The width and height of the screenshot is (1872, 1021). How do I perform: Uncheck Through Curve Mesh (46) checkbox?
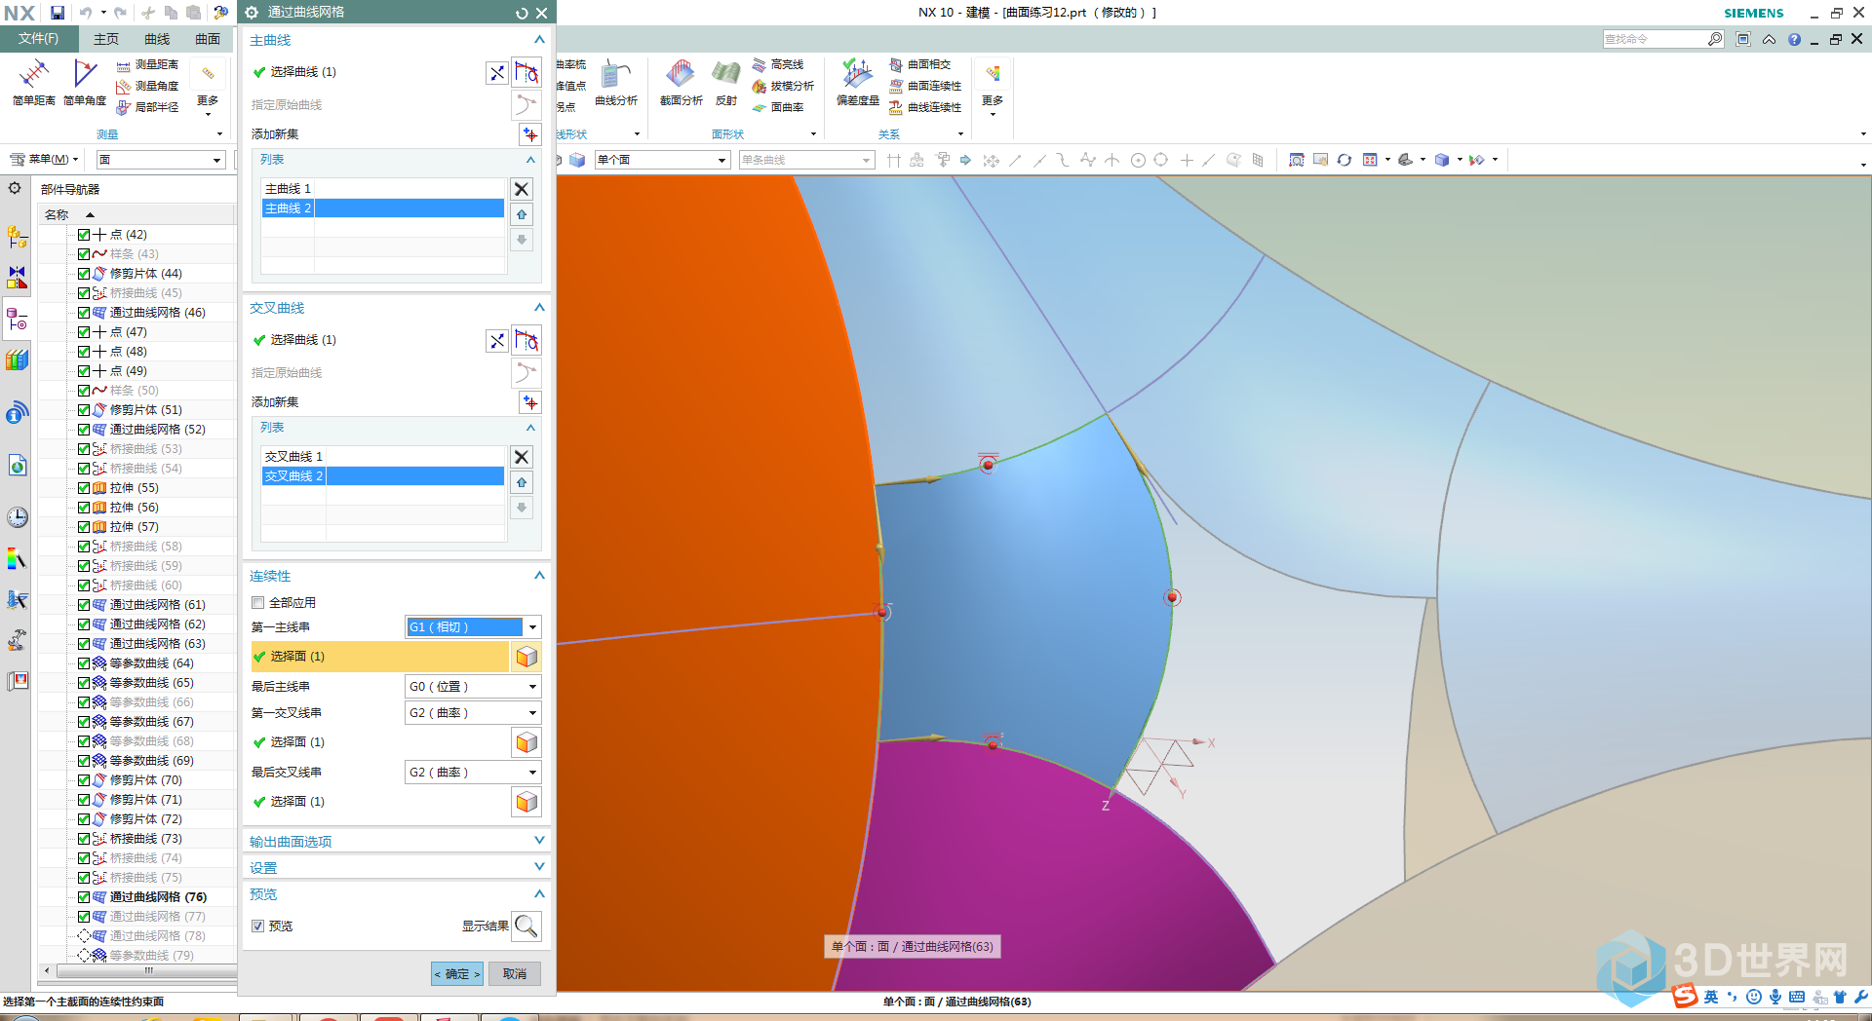[84, 313]
